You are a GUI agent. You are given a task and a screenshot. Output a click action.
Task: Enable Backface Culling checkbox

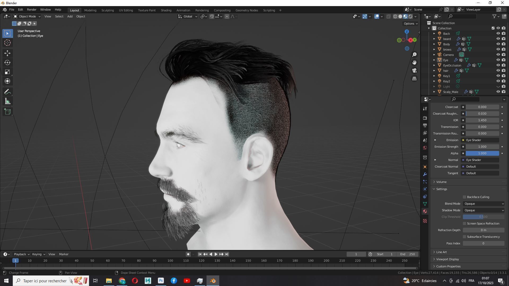click(x=464, y=197)
